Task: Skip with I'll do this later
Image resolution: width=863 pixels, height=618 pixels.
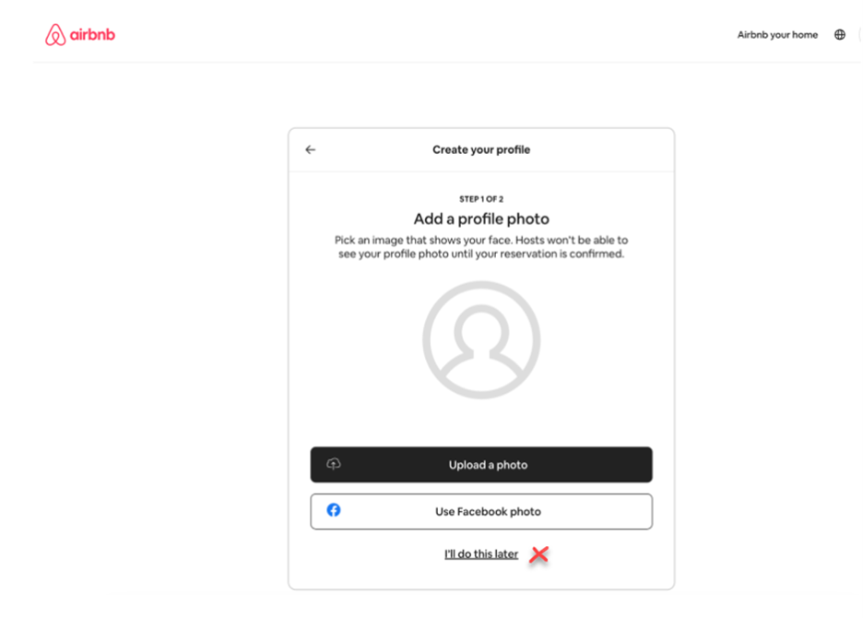Action: coord(481,554)
